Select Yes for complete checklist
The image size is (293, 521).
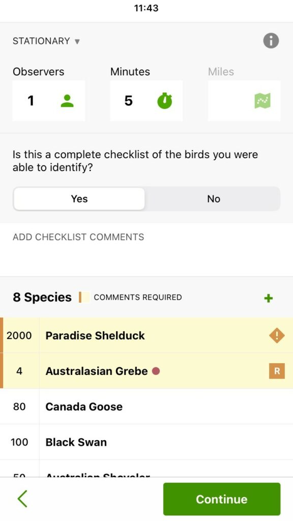click(x=79, y=199)
